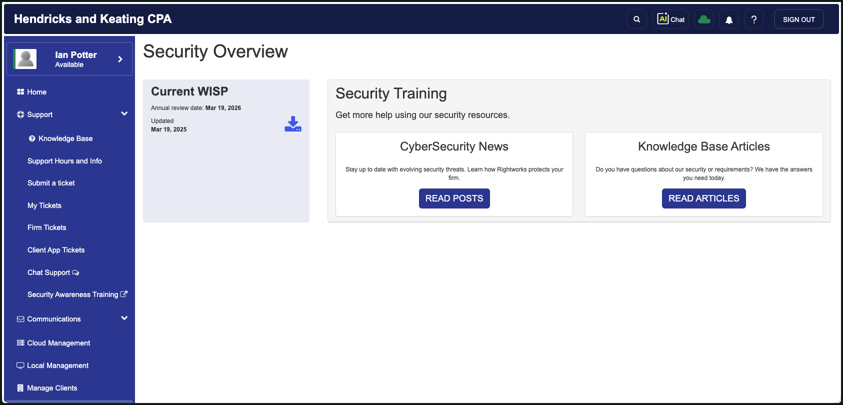Click the SIGN OUT button
The width and height of the screenshot is (843, 405).
798,19
